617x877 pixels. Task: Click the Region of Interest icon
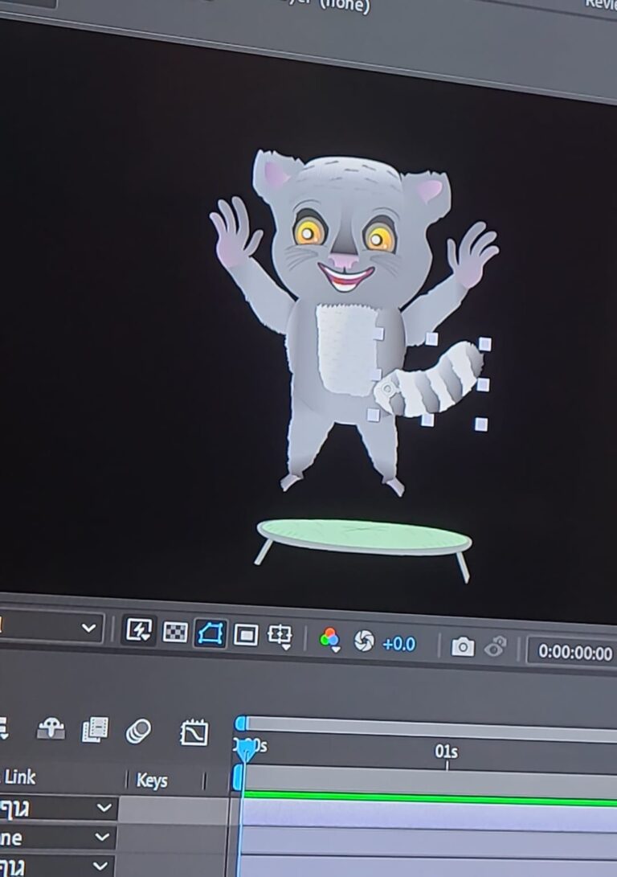245,635
